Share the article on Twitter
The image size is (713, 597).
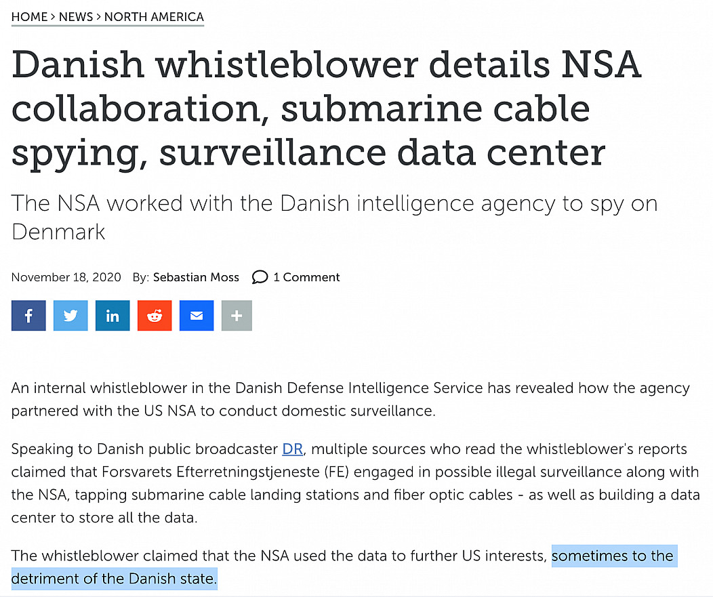70,316
